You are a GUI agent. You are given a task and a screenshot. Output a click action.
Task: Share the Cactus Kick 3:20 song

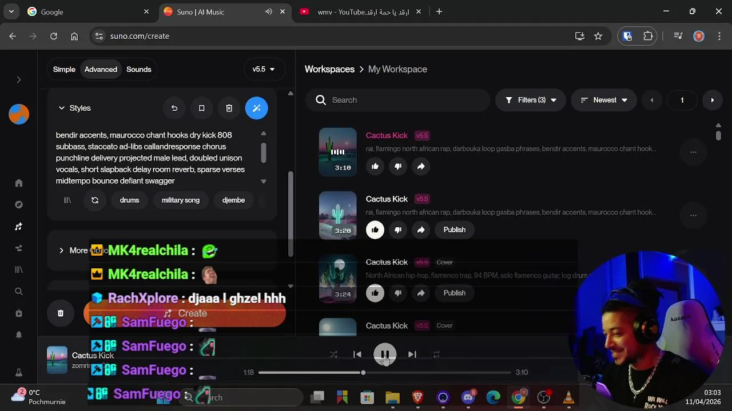click(421, 229)
